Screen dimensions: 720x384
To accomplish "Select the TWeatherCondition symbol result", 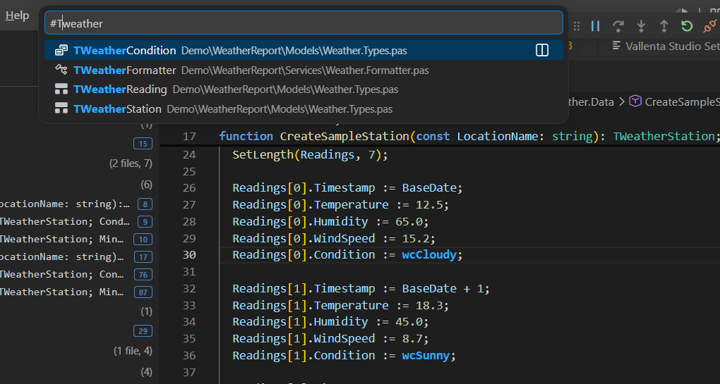I will click(304, 51).
